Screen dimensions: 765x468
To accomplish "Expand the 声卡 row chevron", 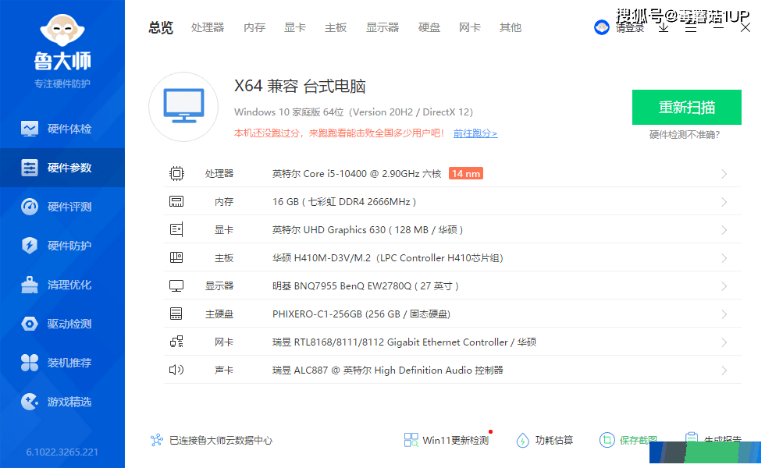I will coord(724,370).
